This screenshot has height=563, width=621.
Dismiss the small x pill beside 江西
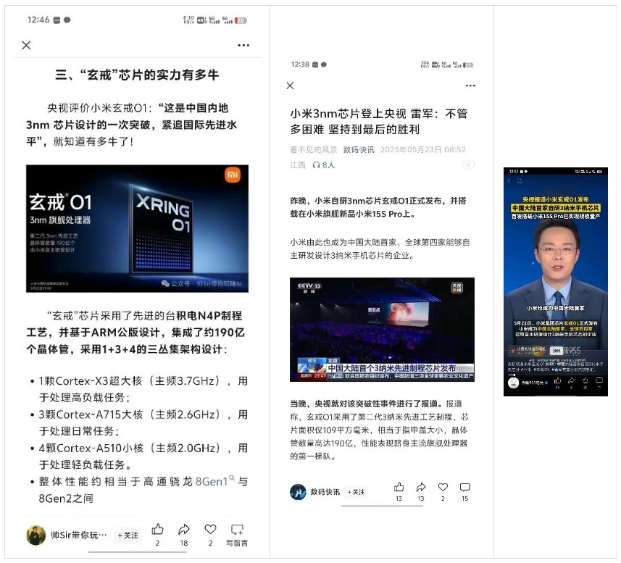468,164
